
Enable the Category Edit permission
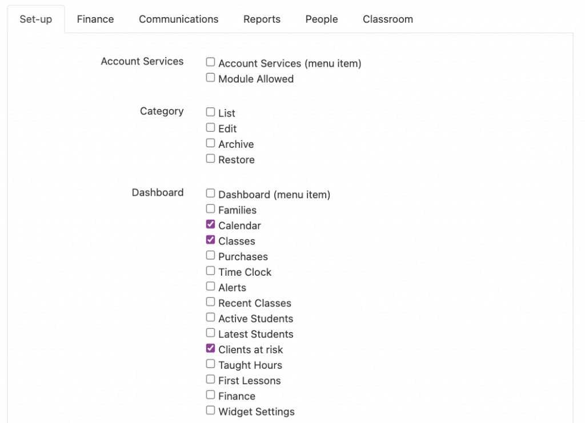pos(210,127)
